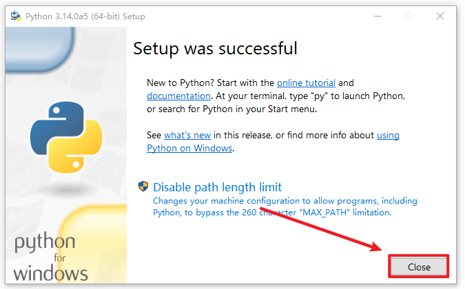Click the MAX_PATH limitation description text

tap(285, 206)
